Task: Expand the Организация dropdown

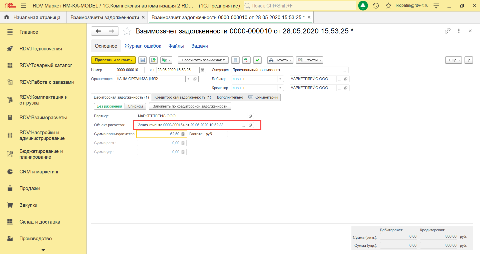Action: click(x=188, y=79)
